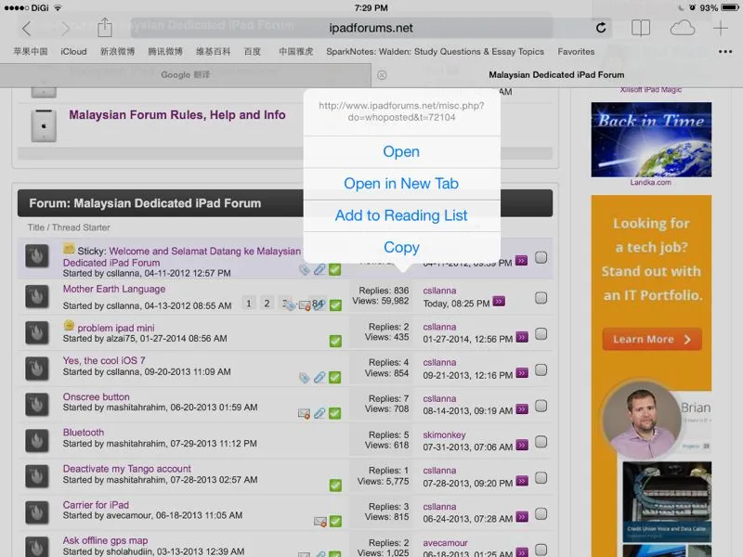The height and width of the screenshot is (557, 743).
Task: Open the Bookmarks book icon
Action: [x=641, y=29]
